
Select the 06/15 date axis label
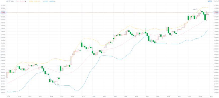(211, 96)
